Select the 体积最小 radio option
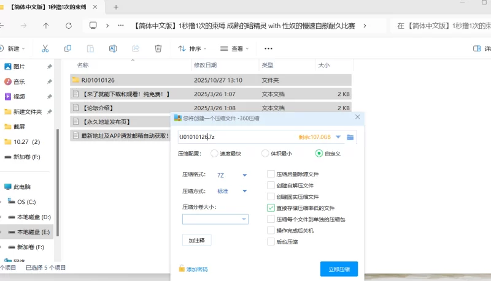Image resolution: width=491 pixels, height=281 pixels. tap(265, 154)
